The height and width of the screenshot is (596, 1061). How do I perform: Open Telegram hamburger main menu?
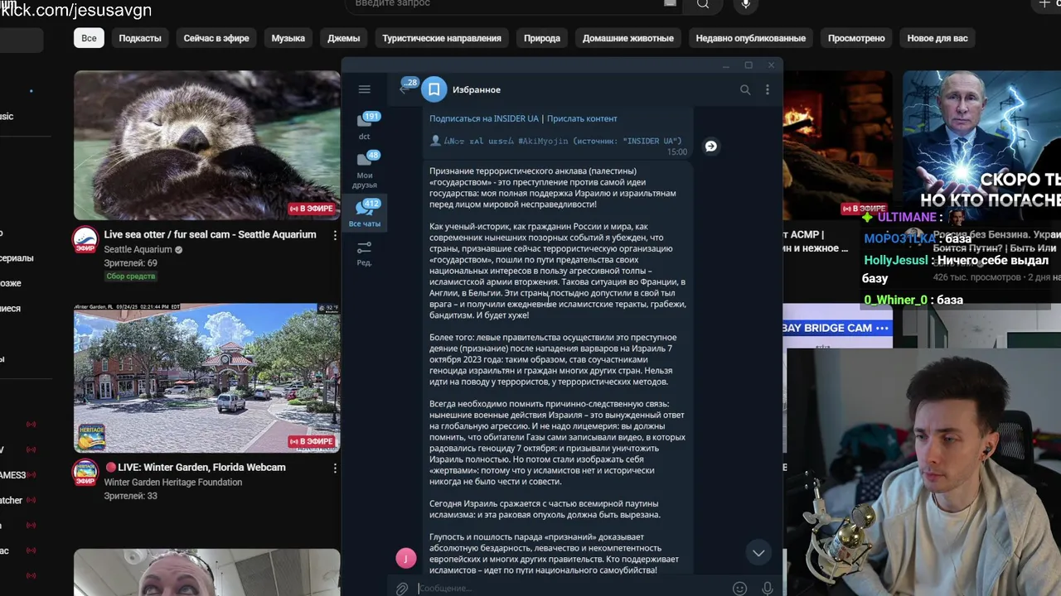(x=364, y=89)
